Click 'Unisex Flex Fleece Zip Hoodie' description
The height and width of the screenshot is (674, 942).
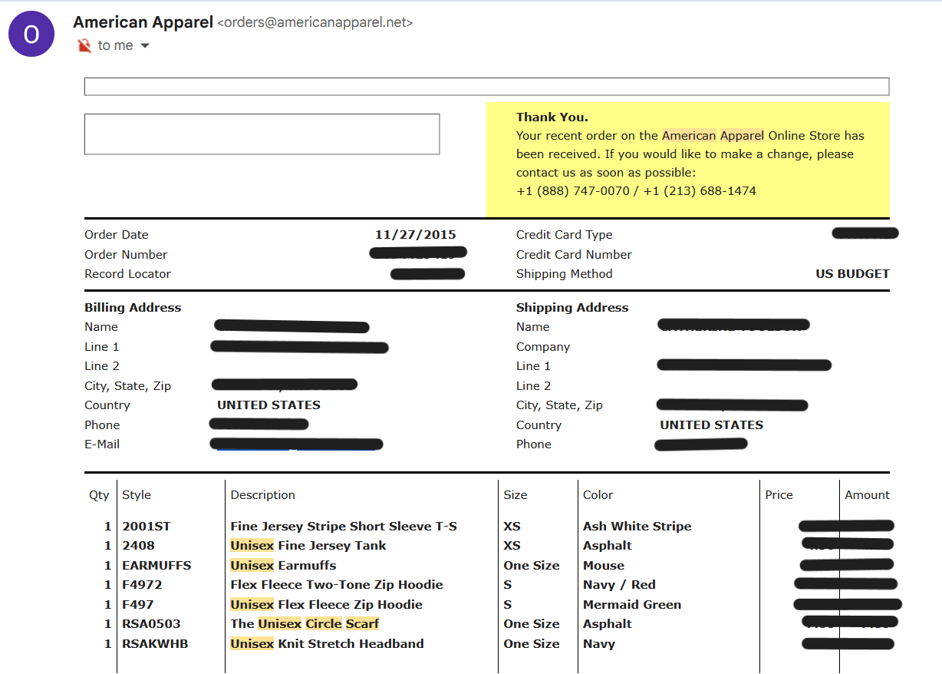[x=327, y=605]
